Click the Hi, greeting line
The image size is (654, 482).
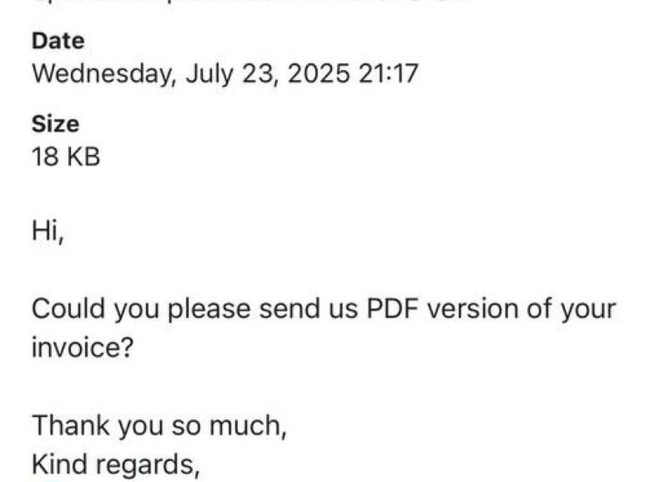point(48,231)
